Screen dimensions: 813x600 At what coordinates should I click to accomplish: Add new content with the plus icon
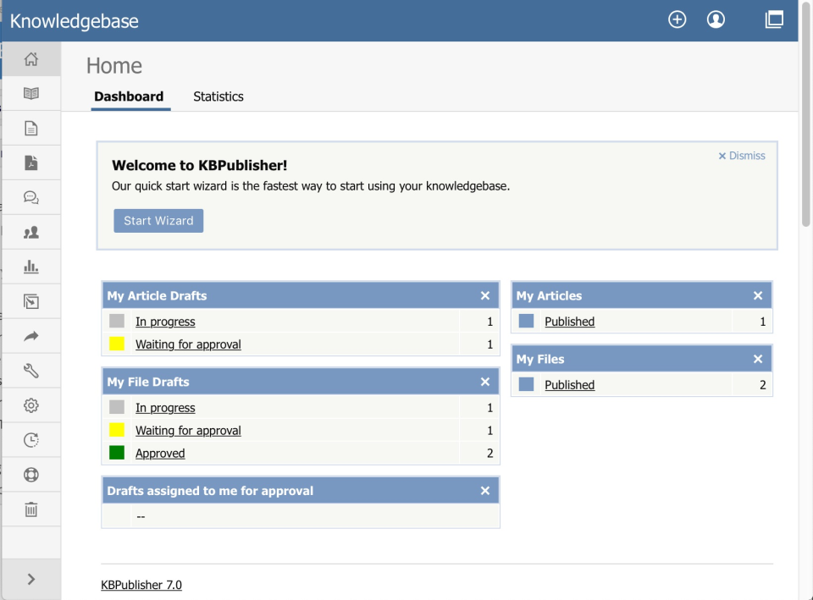[x=677, y=19]
